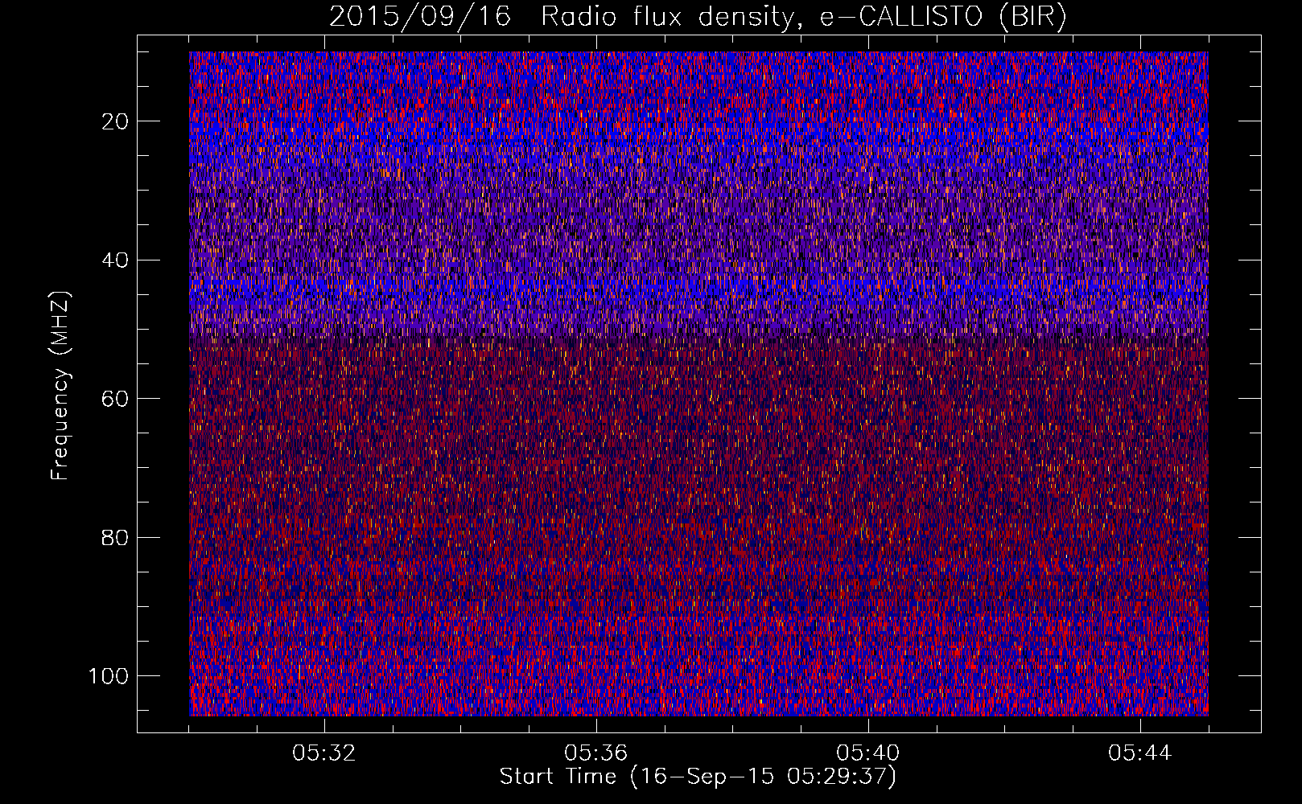This screenshot has height=804, width=1302.
Task: Click the 80 MHz frequency tick label
Action: (115, 537)
